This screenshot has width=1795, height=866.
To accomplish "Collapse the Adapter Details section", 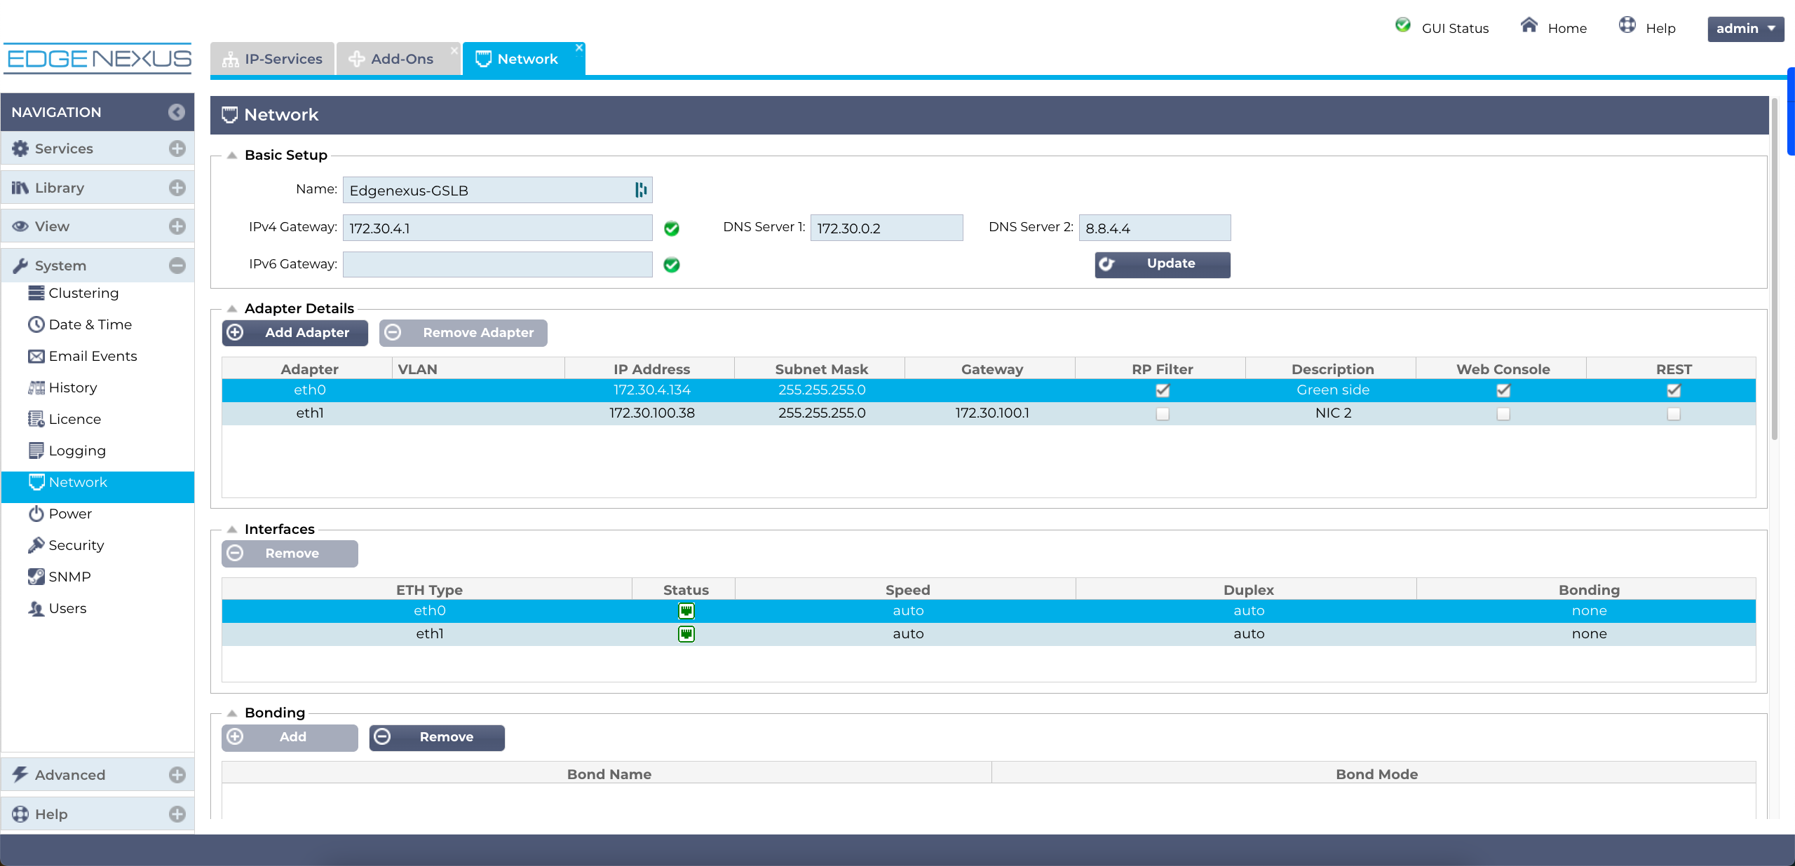I will click(232, 309).
